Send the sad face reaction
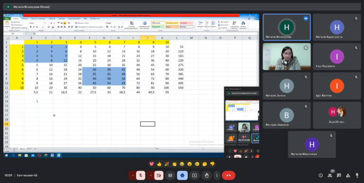This screenshot has width=364, height=183. [x=197, y=164]
